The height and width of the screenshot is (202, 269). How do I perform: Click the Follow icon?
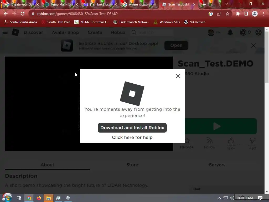tap(209, 141)
